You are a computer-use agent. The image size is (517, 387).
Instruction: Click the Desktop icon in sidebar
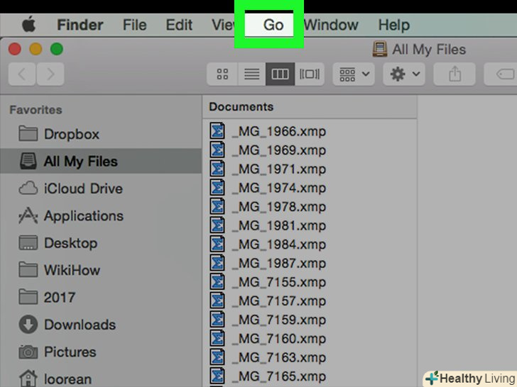coord(28,243)
